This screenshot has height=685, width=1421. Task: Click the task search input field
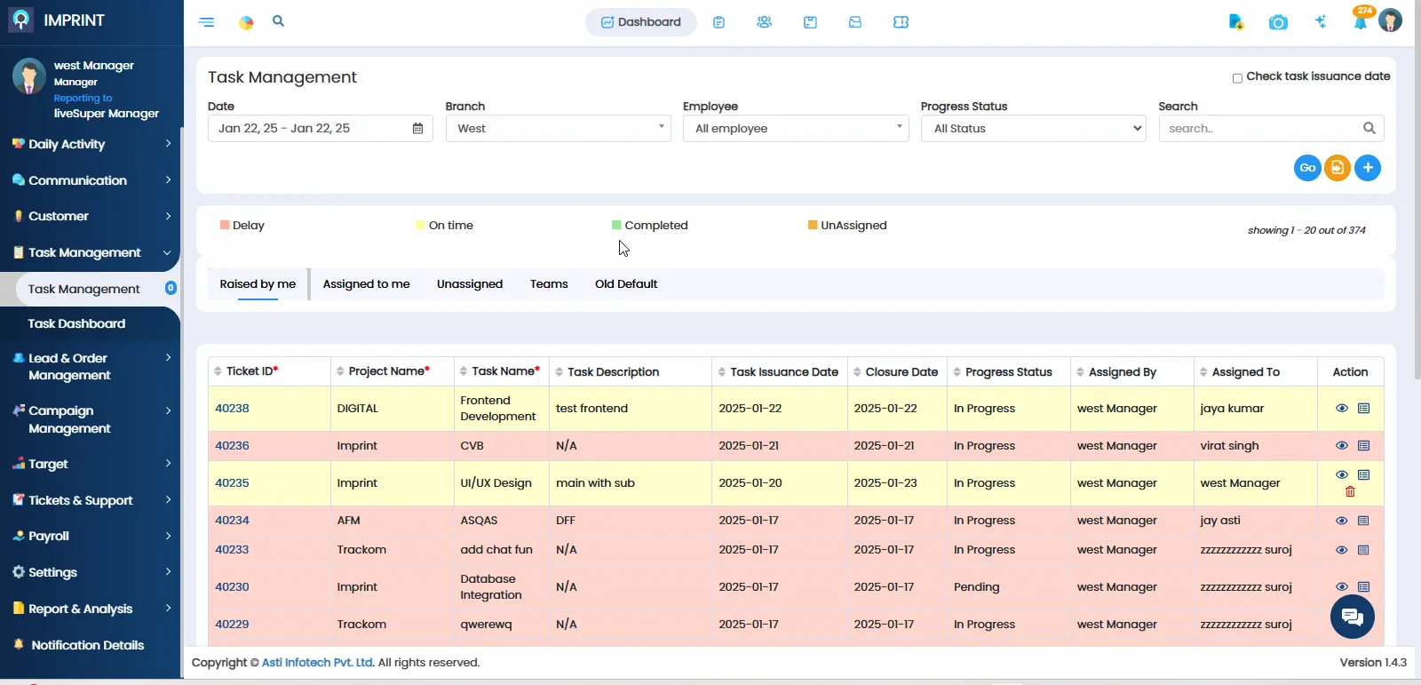[1261, 129]
